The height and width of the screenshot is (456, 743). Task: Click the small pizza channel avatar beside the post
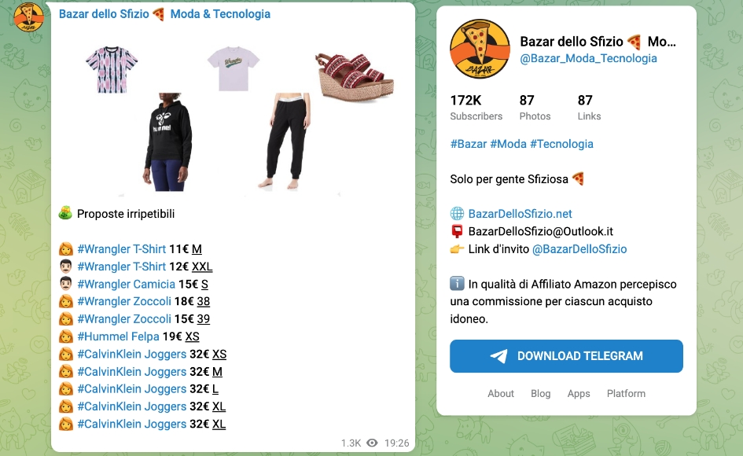29,16
